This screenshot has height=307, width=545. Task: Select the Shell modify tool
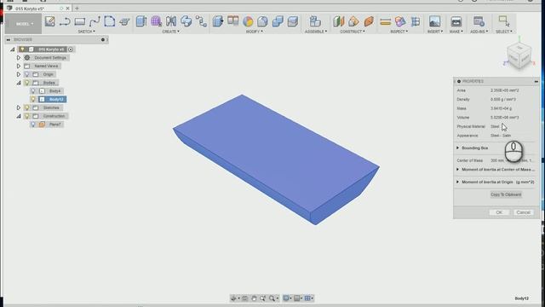point(263,21)
